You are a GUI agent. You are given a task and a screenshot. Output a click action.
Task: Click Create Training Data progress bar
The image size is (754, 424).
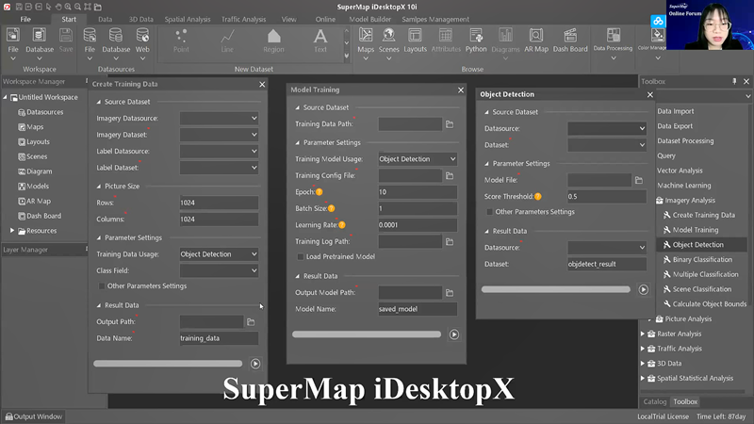pos(168,364)
